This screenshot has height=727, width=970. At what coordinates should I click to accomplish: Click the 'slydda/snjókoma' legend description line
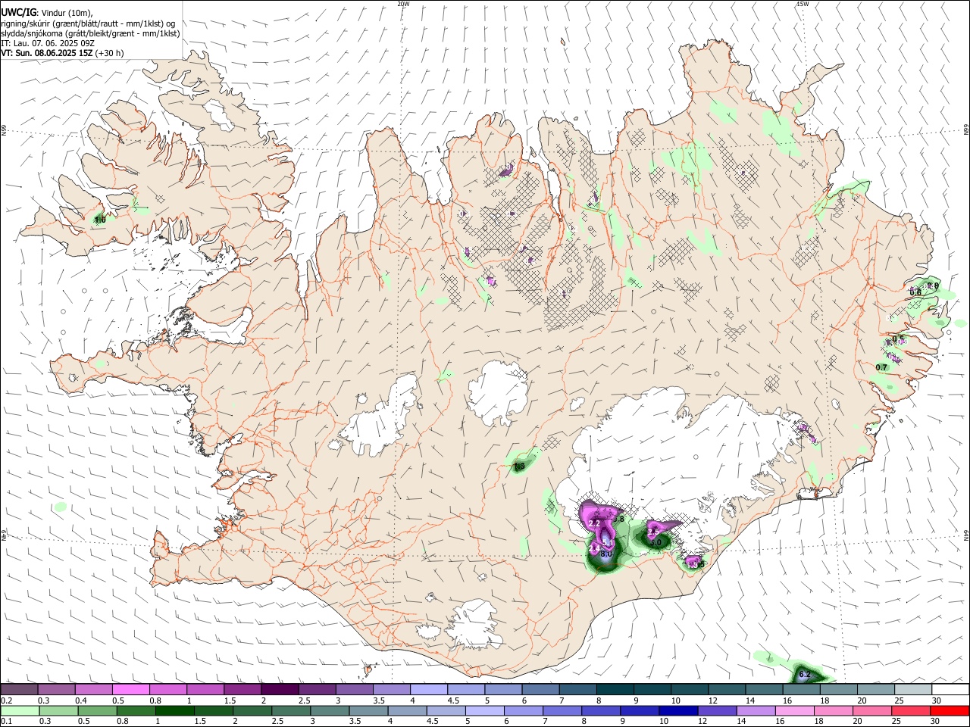tap(90, 33)
